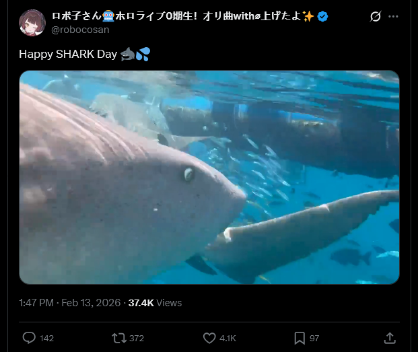Open the share upload icon
The height and width of the screenshot is (352, 418).
click(x=390, y=338)
